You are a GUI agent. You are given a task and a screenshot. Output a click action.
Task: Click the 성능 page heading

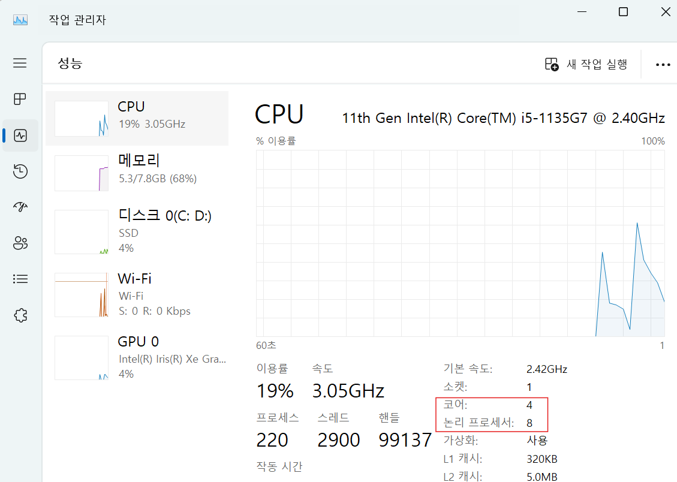[x=70, y=64]
